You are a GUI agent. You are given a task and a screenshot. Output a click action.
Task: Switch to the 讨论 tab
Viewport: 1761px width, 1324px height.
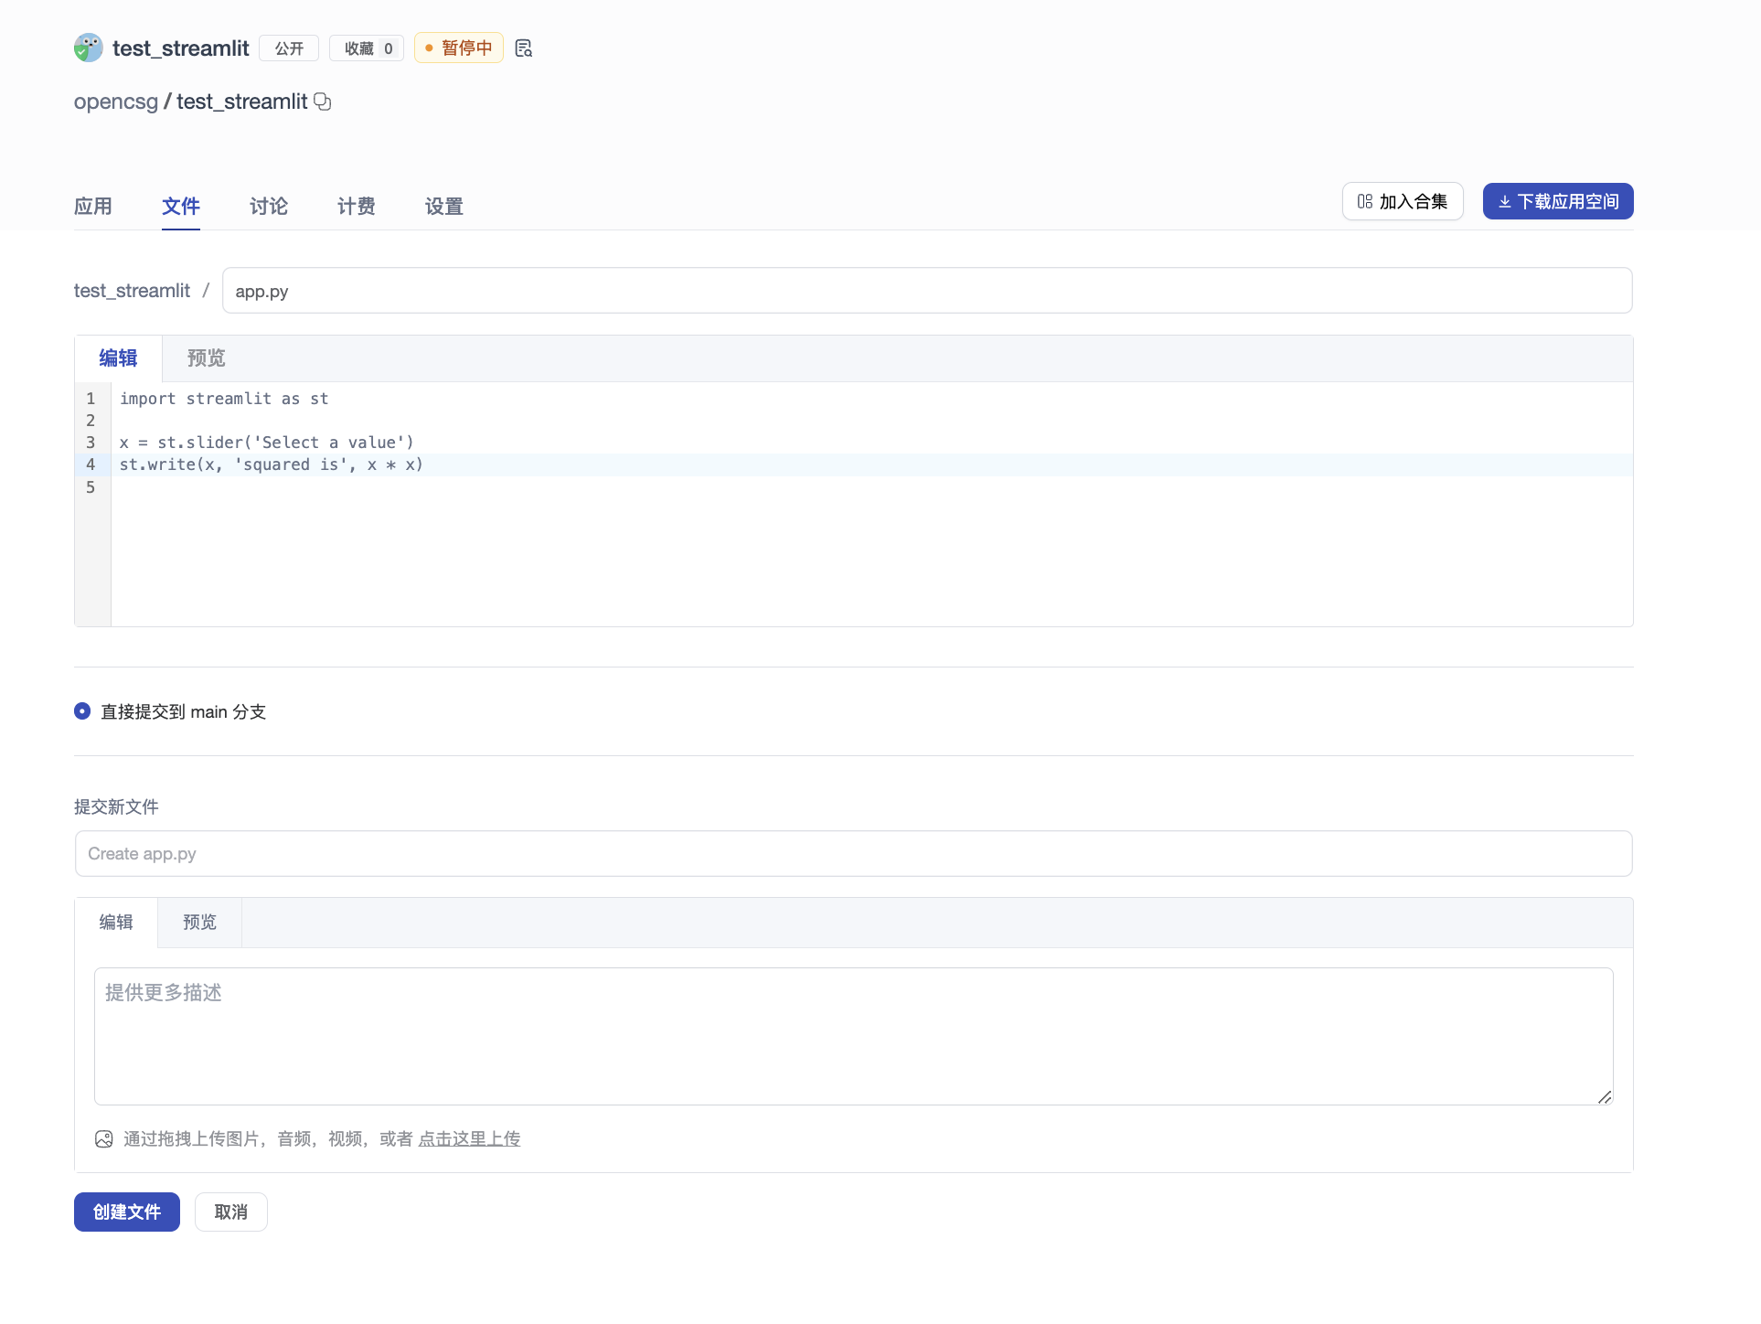pos(268,207)
